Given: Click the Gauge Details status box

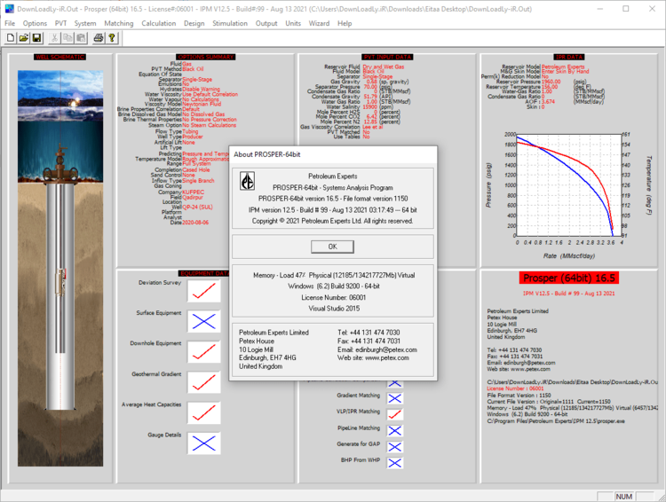Looking at the screenshot, I should click(x=203, y=442).
